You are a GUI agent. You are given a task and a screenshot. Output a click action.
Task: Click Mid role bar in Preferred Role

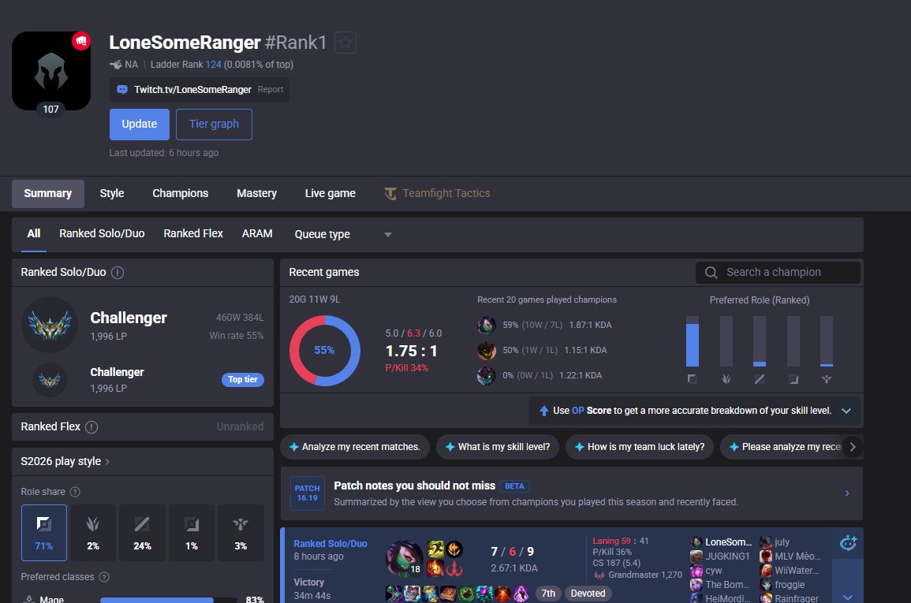[760, 341]
